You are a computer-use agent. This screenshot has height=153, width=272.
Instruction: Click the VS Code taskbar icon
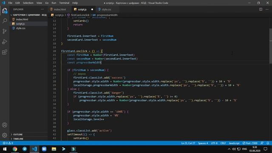coord(34,149)
